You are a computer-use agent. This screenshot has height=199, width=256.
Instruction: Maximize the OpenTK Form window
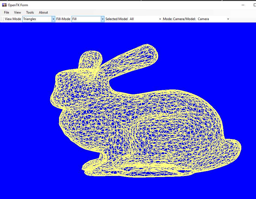pos(255,5)
